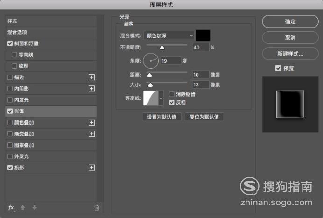323x218 pixels.
Task: Open the 样式 styles section
Action: (51, 21)
